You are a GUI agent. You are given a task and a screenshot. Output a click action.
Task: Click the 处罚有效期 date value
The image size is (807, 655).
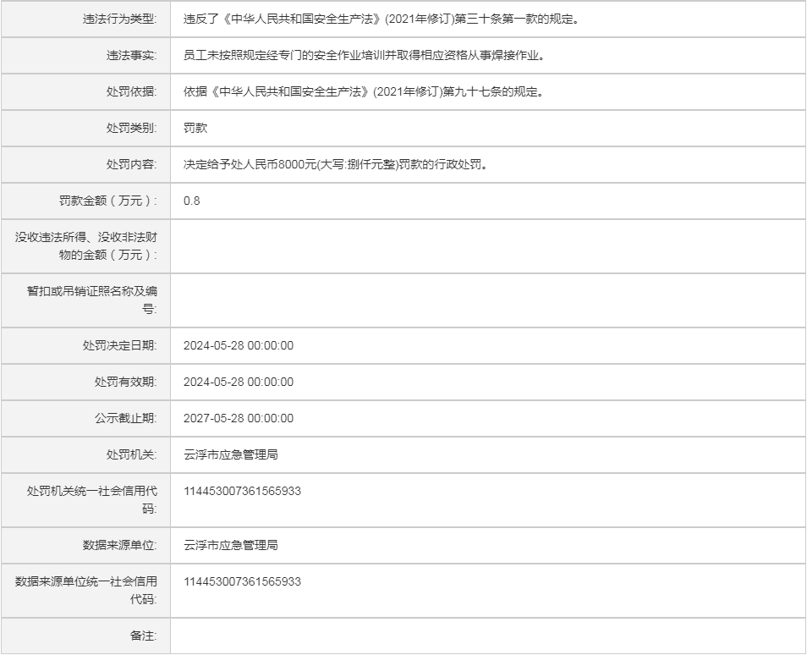point(239,382)
